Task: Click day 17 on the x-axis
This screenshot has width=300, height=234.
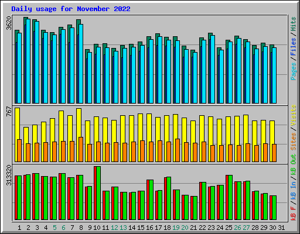Action: [158, 228]
